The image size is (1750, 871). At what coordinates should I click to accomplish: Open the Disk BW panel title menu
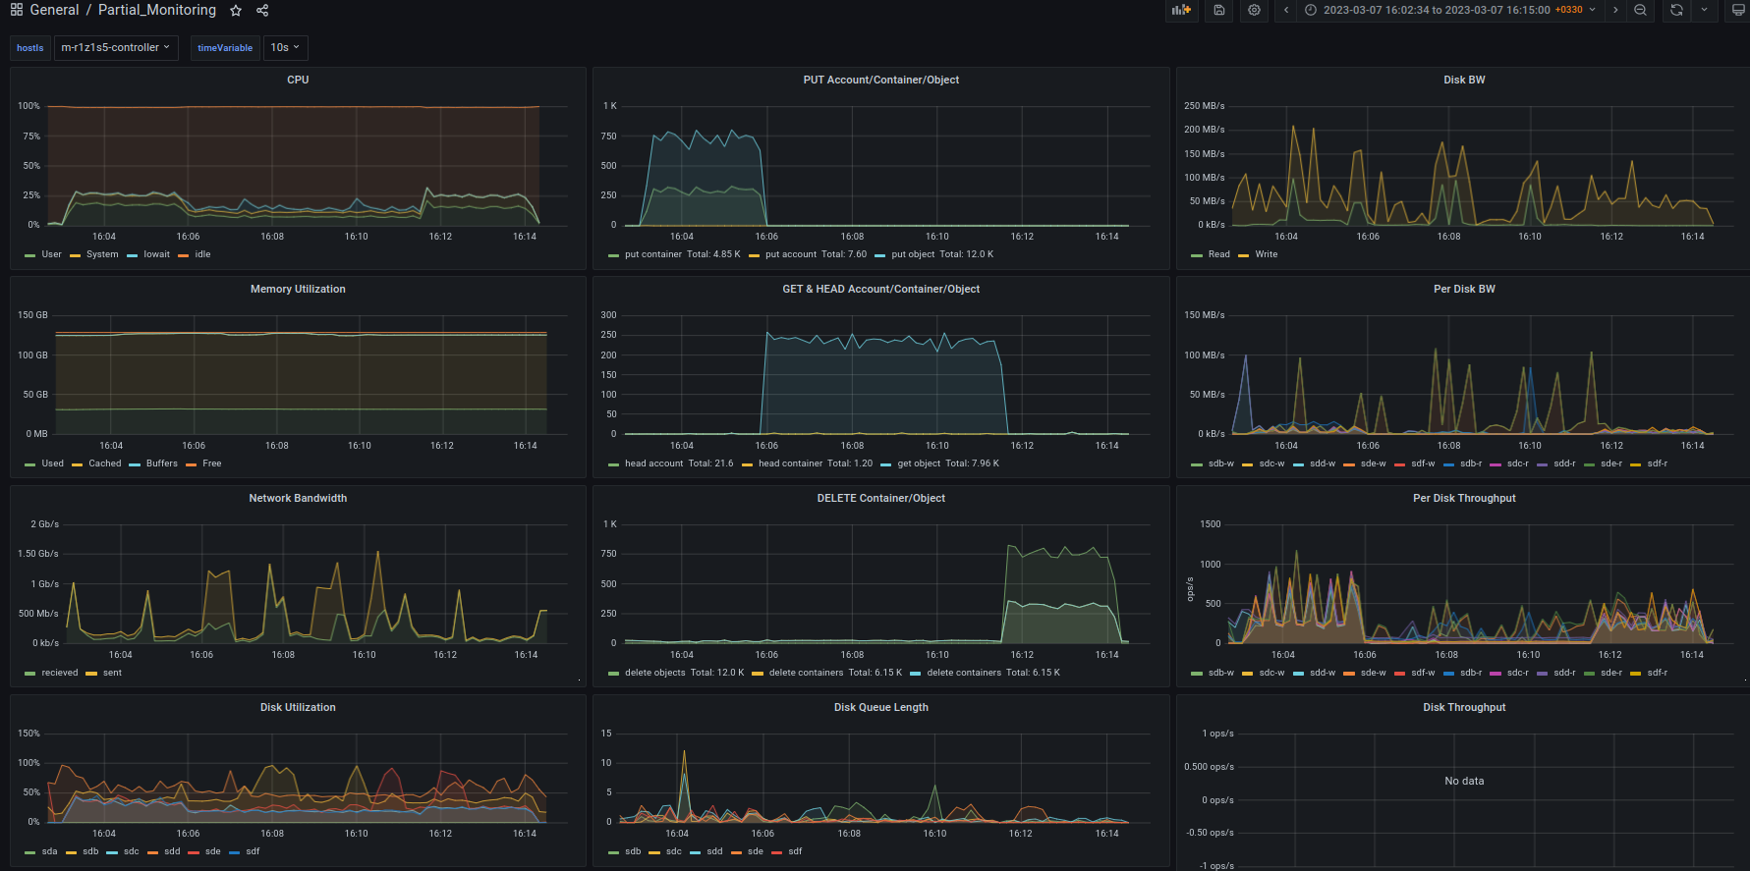[1463, 80]
